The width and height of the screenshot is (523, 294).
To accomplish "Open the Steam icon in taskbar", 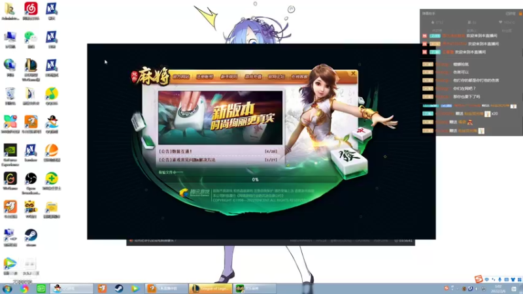I will [x=119, y=288].
